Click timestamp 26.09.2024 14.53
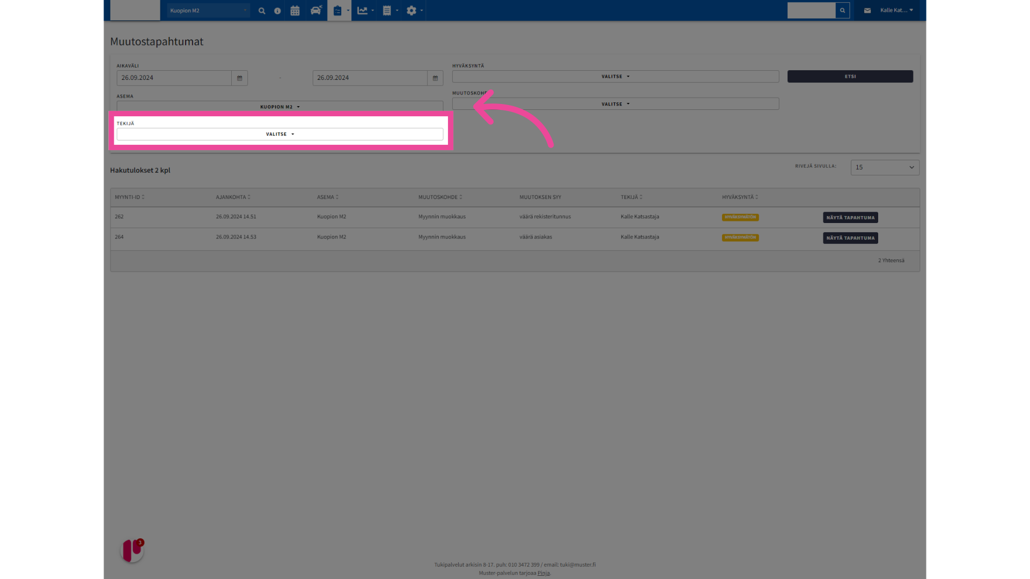 pos(236,237)
